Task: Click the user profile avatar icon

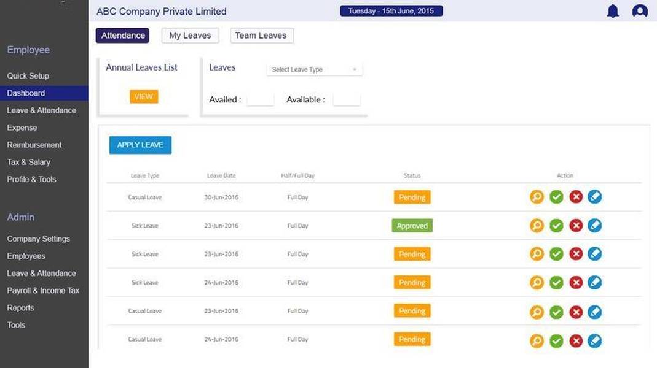Action: tap(640, 11)
